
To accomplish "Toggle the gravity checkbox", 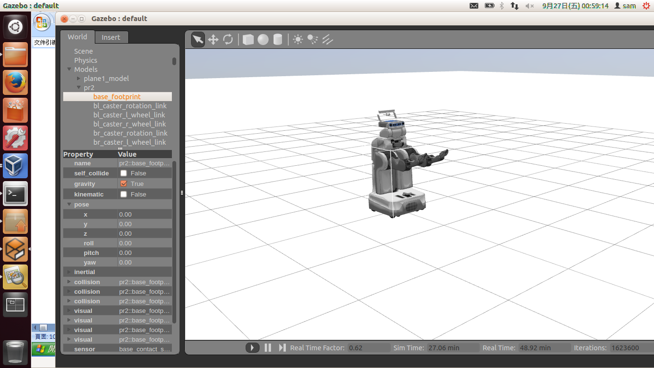I will pos(124,184).
